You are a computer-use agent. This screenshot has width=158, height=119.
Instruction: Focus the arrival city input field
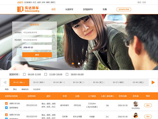(x=37, y=40)
